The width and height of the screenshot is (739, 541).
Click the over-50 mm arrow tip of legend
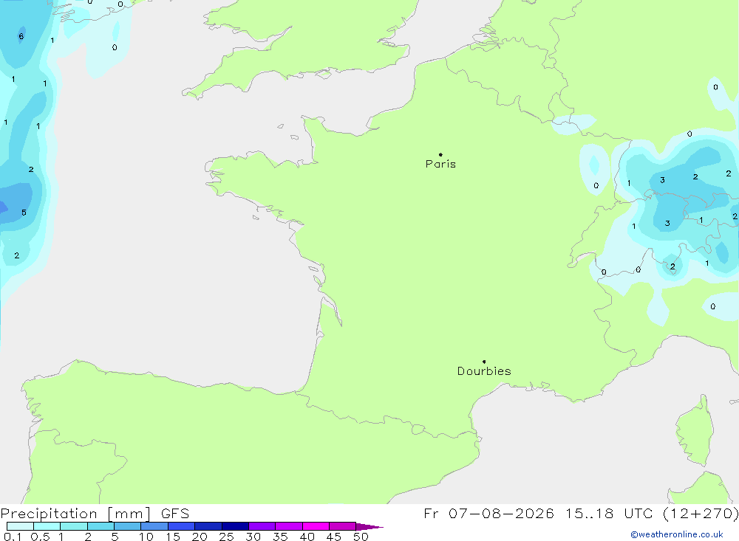(x=369, y=526)
